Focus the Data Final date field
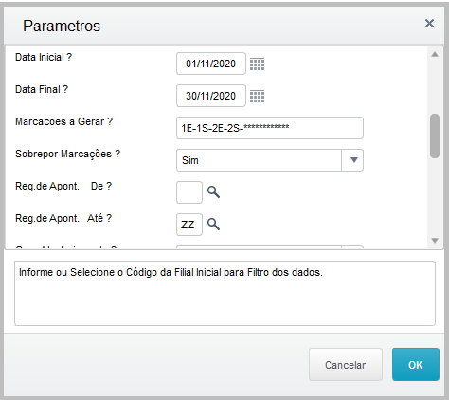 tap(211, 96)
